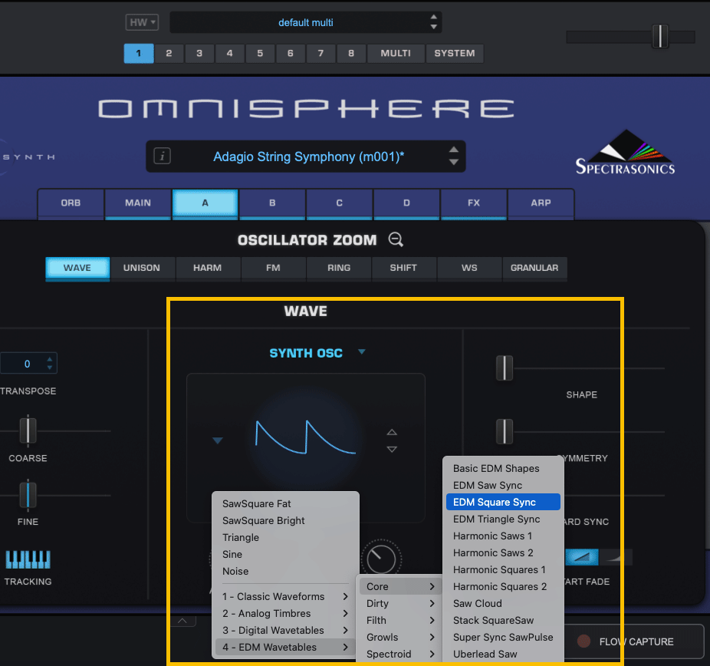Select Part 3 at the top
This screenshot has width=710, height=666.
199,54
